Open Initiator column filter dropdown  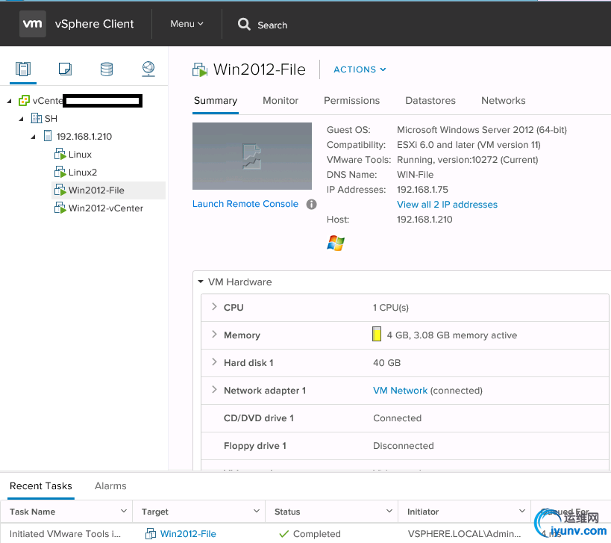(x=522, y=511)
